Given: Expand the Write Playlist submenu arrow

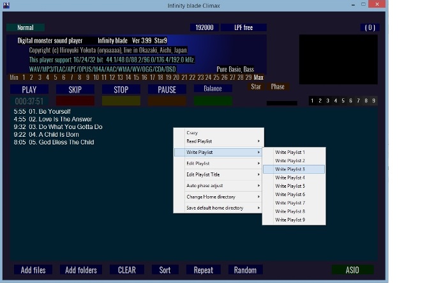Looking at the screenshot, I should point(258,152).
